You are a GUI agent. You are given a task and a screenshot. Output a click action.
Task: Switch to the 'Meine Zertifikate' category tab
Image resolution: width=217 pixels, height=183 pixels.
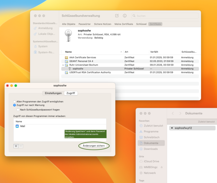(x=124, y=24)
